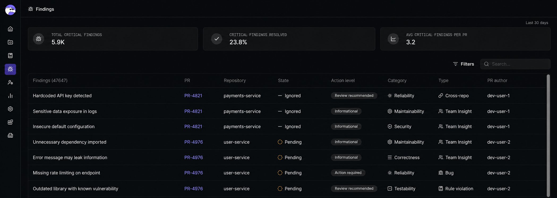Click the 23.8% resolved value
Screen dimensions: 557x198
[238, 42]
